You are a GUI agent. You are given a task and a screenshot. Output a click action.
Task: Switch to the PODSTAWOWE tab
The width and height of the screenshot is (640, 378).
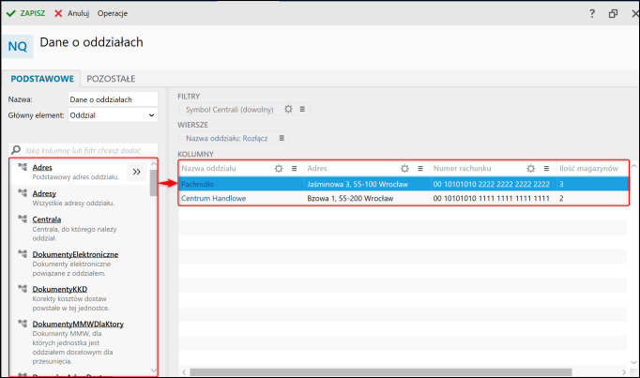(42, 79)
